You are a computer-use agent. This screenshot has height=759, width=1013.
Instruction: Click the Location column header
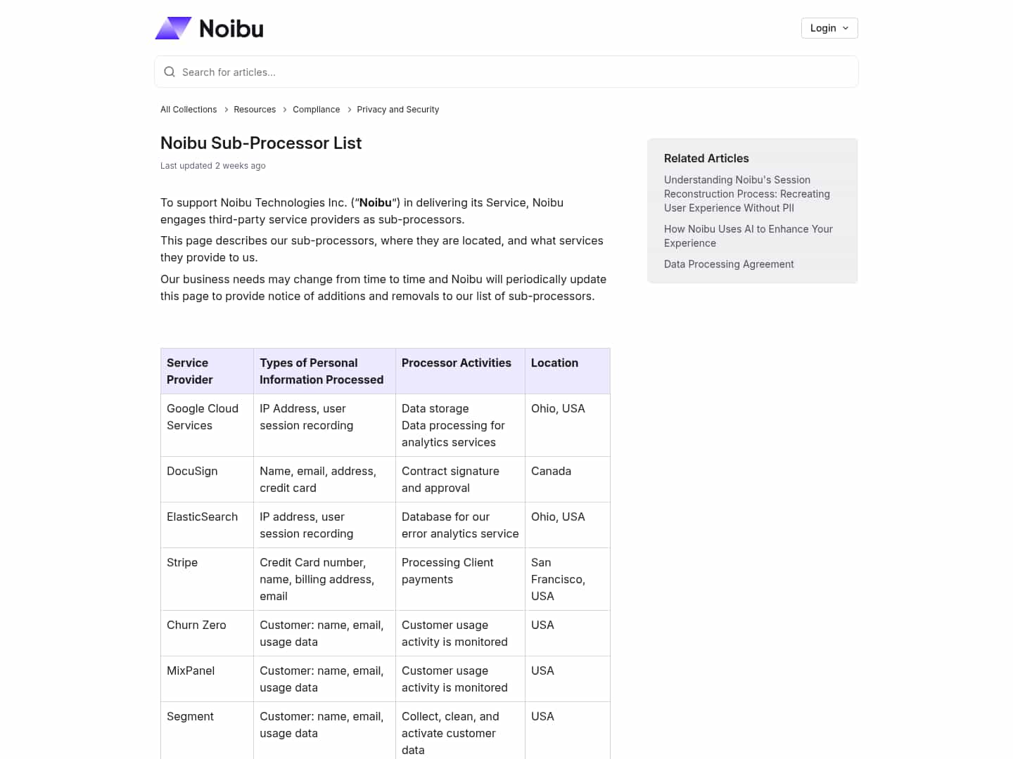tap(554, 363)
